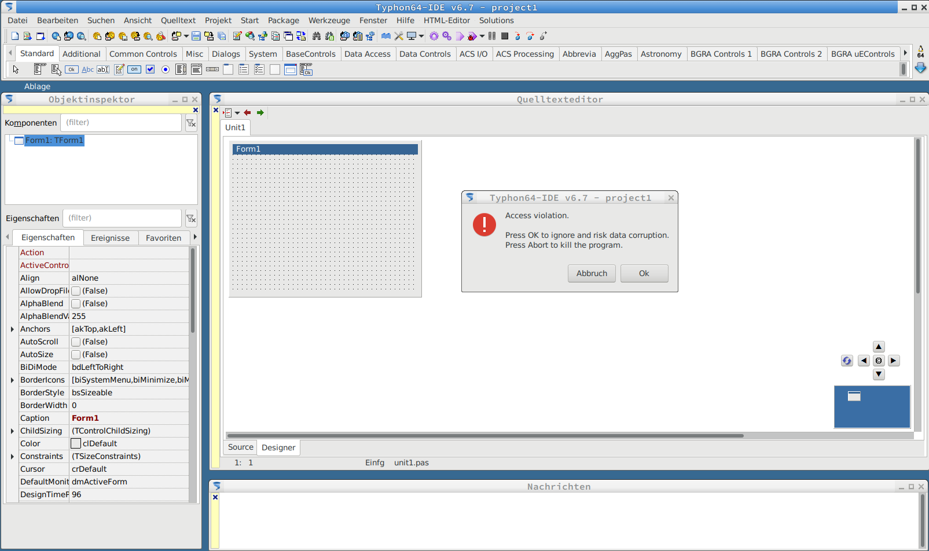Choose the TButton (Ok) component icon
The width and height of the screenshot is (929, 551).
click(x=72, y=69)
